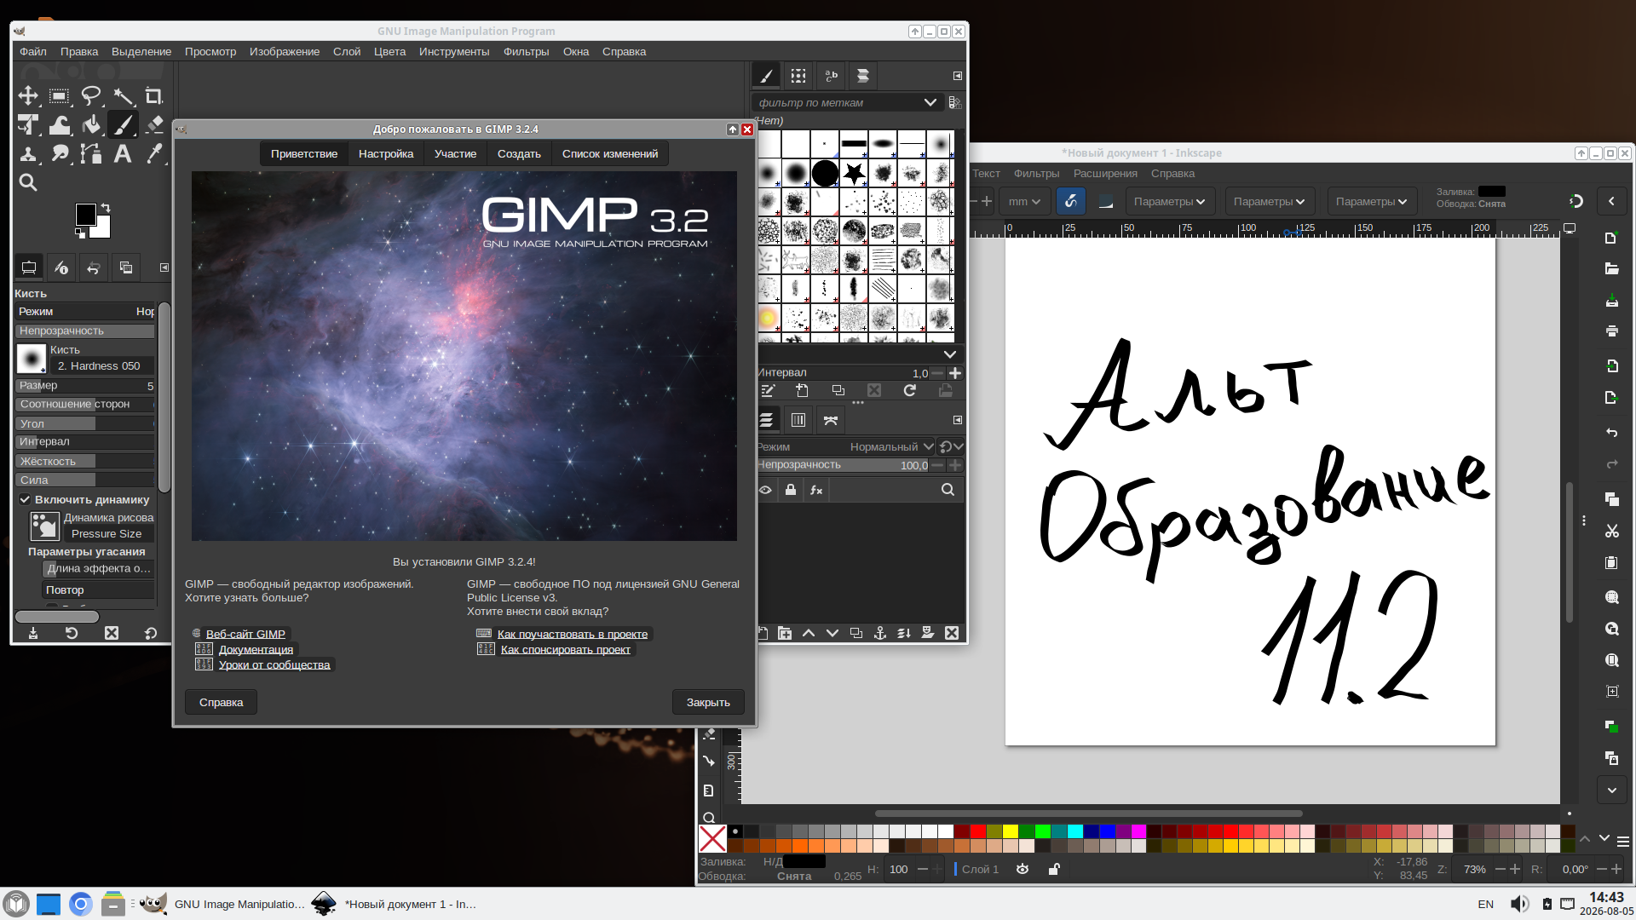Viewport: 1636px width, 920px height.
Task: Open layer 'Режим' dropdown showing 'Нормальный'
Action: point(891,446)
